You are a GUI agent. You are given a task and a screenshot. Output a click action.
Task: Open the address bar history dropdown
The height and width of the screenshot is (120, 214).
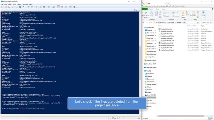[197, 22]
